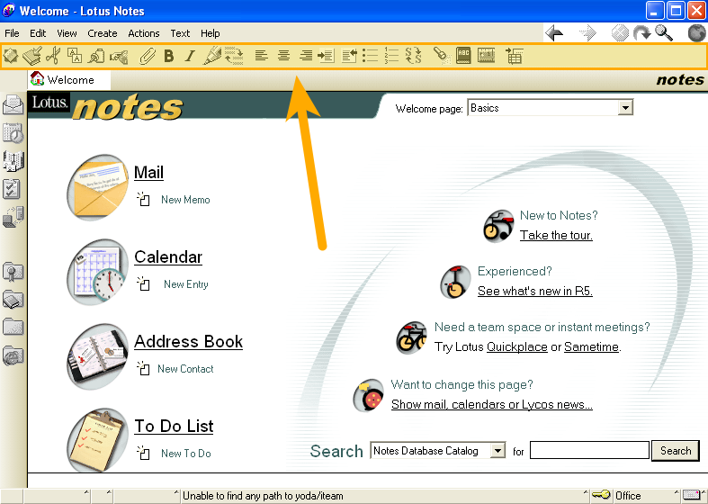
Task: Click the Bold formatting icon in toolbar
Action: coord(168,56)
